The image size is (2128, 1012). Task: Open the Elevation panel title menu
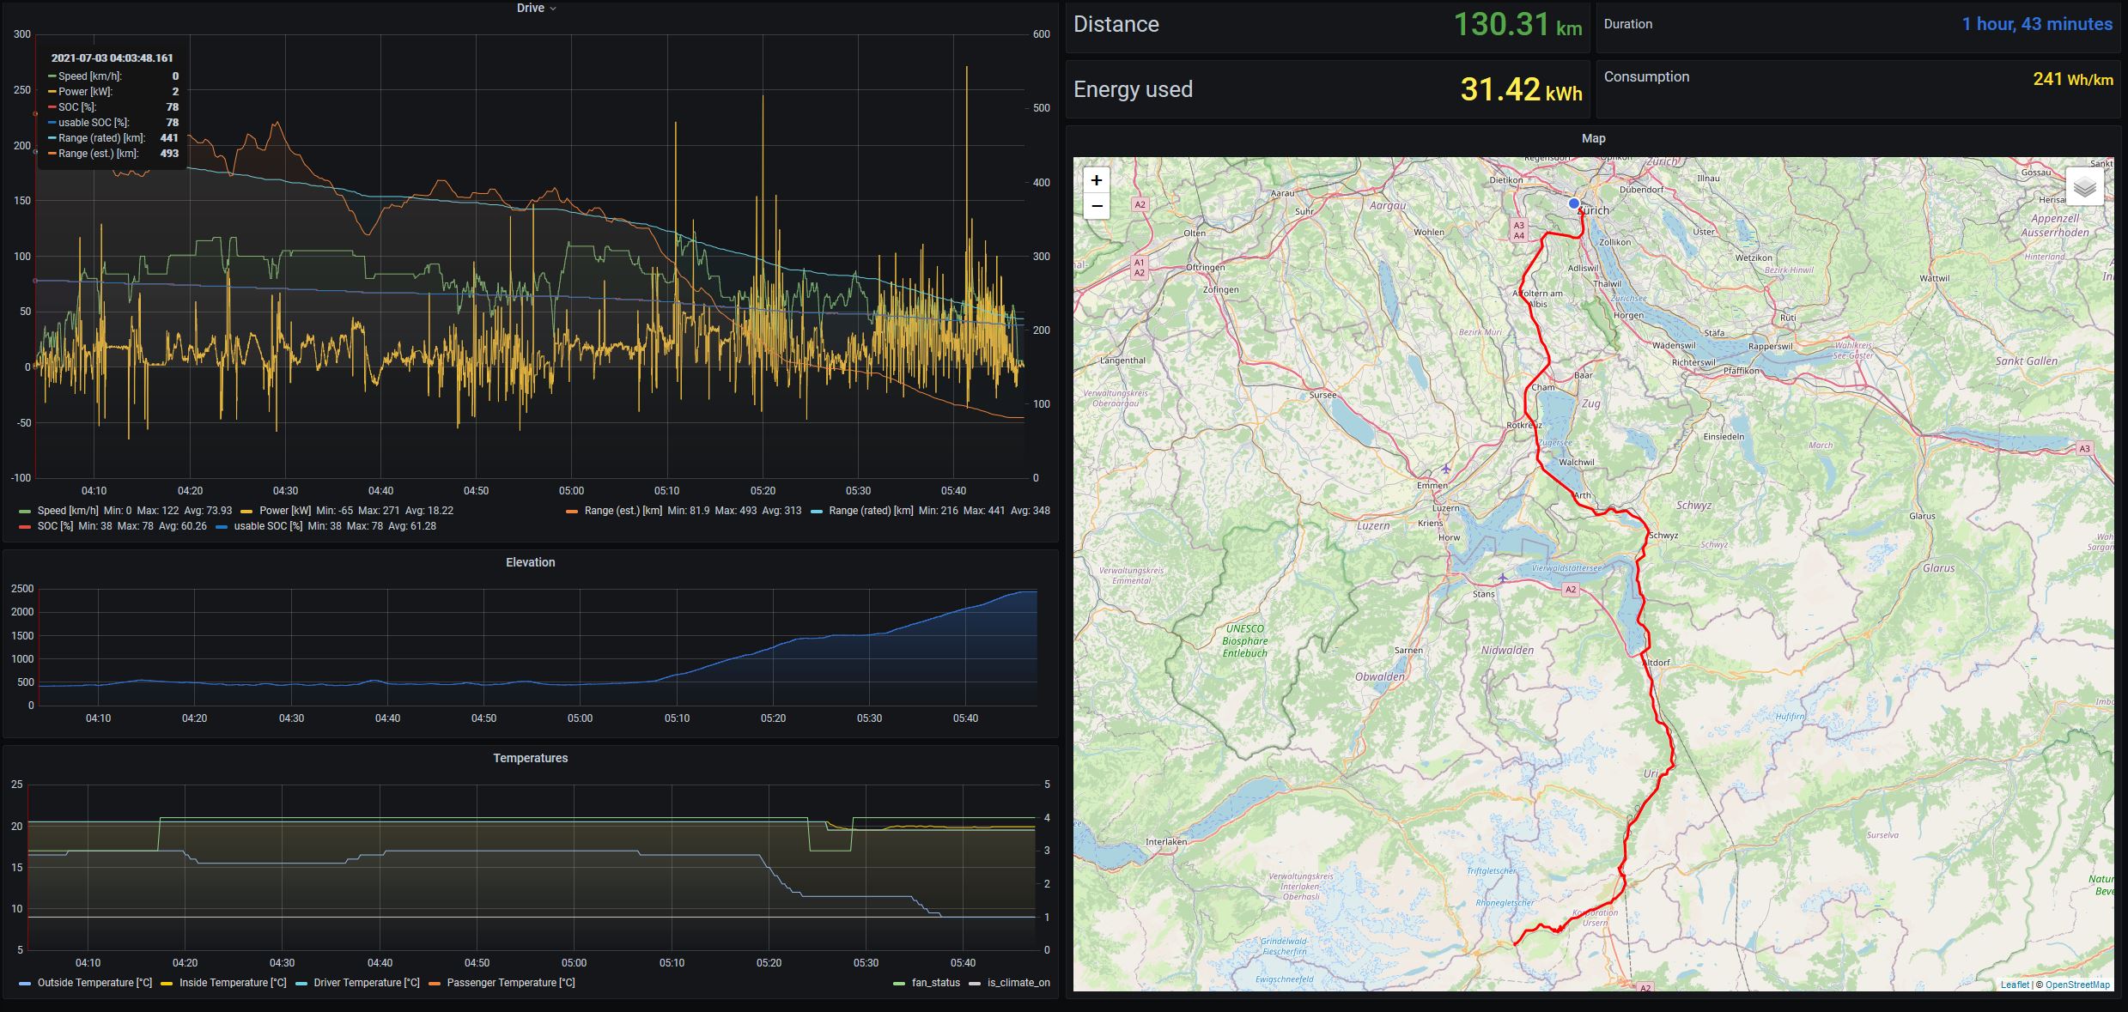[530, 562]
